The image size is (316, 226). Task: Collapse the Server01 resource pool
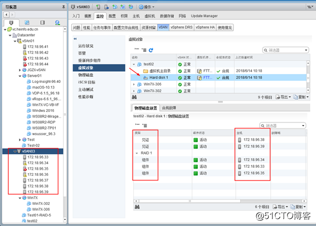20,76
